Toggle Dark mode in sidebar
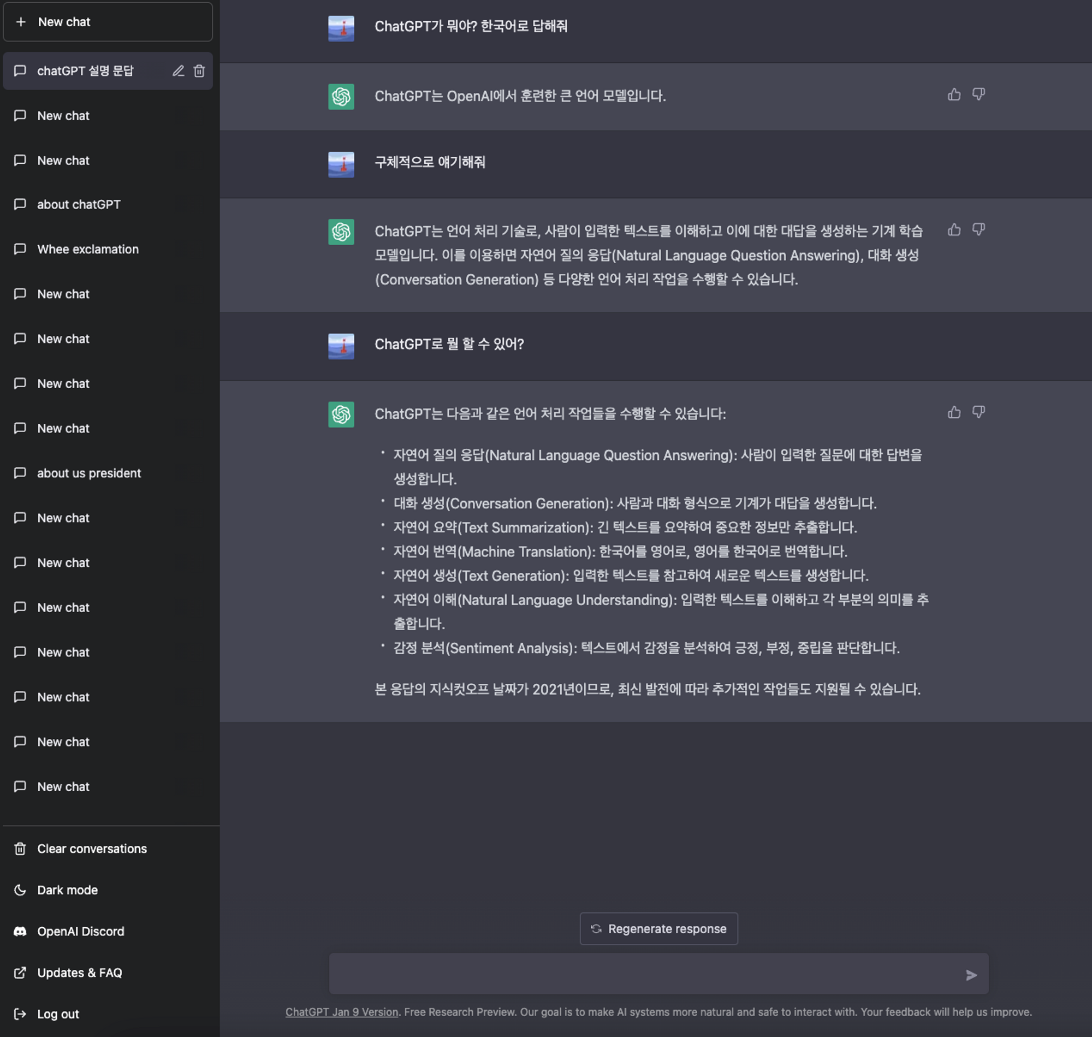Screen dimensions: 1092x1037 67,890
